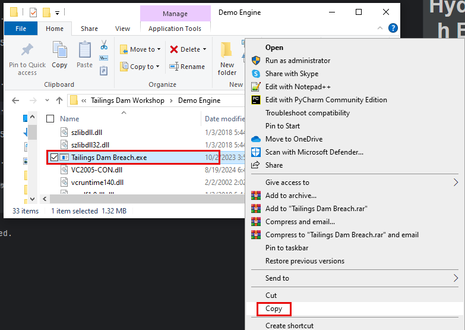Click the ribbon Paste clipboard icon
This screenshot has height=330, width=465.
pyautogui.click(x=85, y=50)
